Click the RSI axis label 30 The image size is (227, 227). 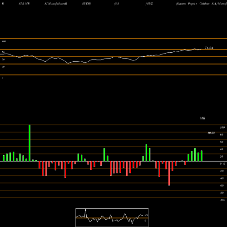(3, 67)
